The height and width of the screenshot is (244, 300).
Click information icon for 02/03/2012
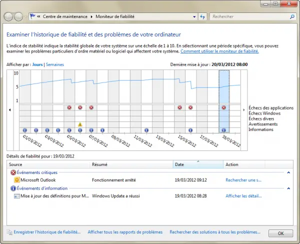[36, 130]
